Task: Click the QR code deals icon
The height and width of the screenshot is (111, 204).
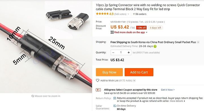Action: [112, 32]
